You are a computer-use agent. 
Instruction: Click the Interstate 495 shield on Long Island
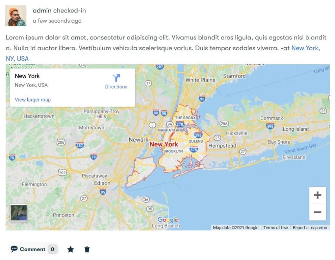point(270,126)
